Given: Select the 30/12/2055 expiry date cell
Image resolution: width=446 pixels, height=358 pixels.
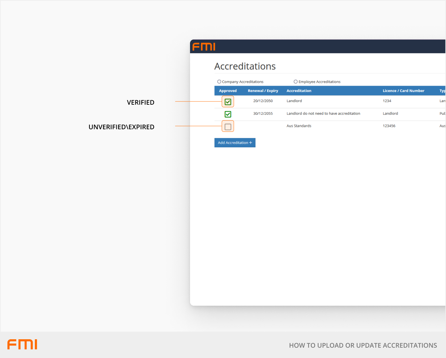Looking at the screenshot, I should (263, 113).
